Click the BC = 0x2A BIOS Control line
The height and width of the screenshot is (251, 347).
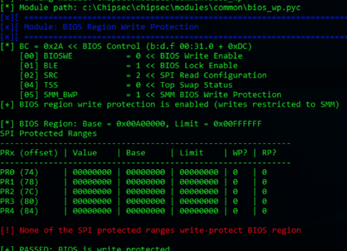tap(126, 46)
